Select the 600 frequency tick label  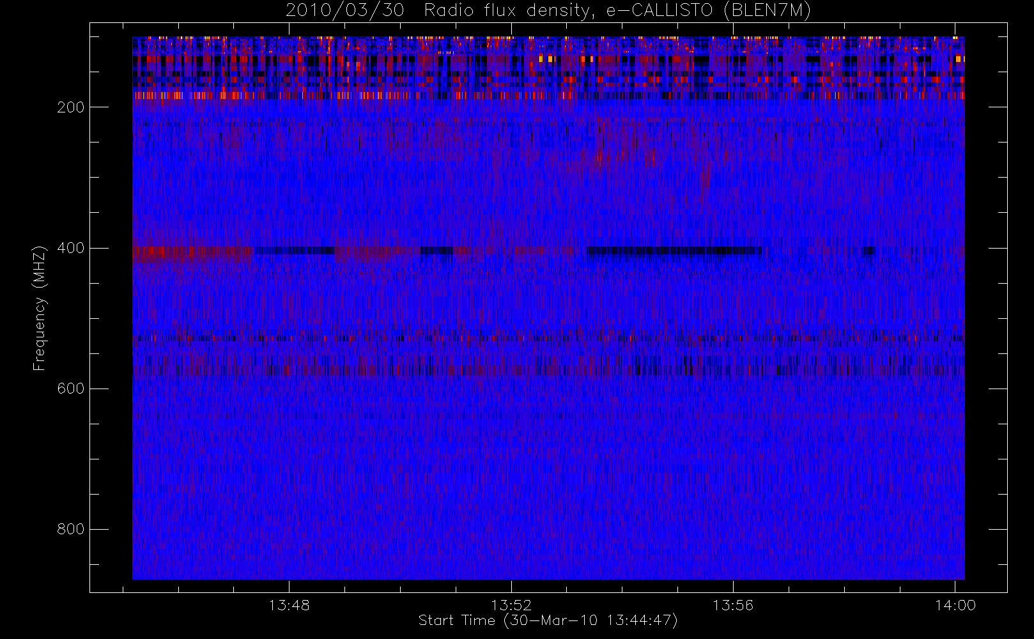coord(70,389)
